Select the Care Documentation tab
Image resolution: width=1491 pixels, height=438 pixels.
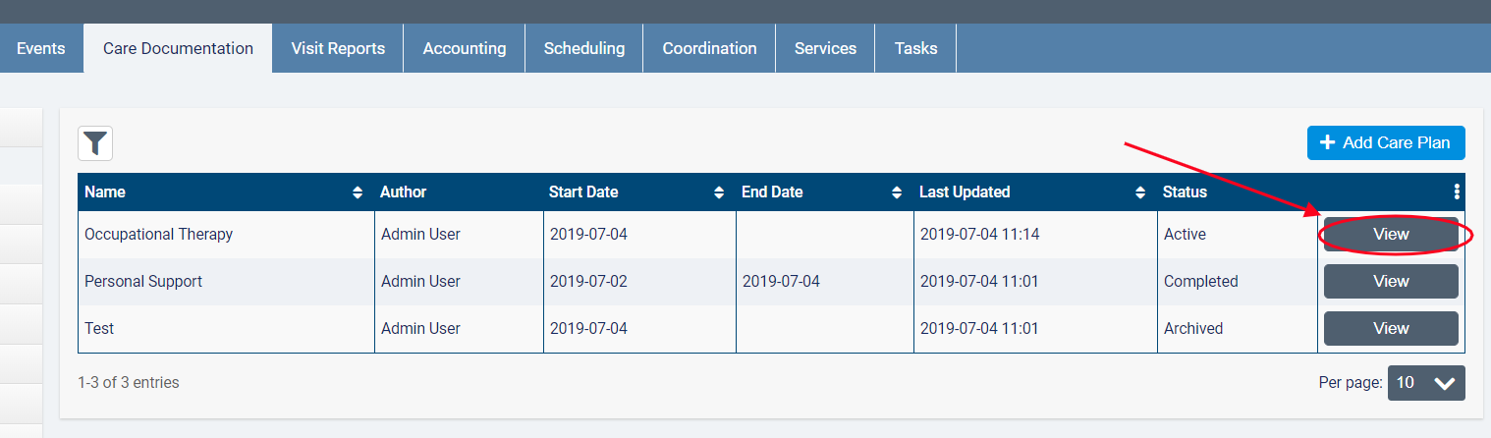point(178,48)
